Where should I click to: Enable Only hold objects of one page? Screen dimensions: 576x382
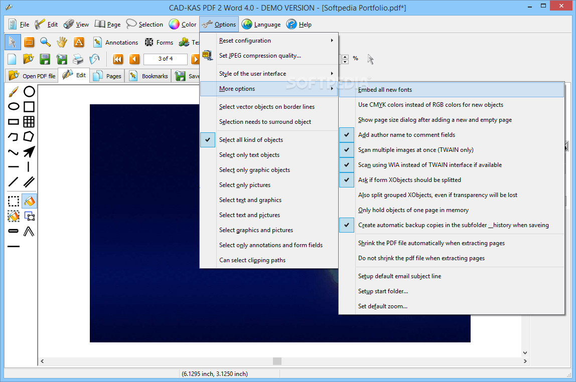coord(452,210)
